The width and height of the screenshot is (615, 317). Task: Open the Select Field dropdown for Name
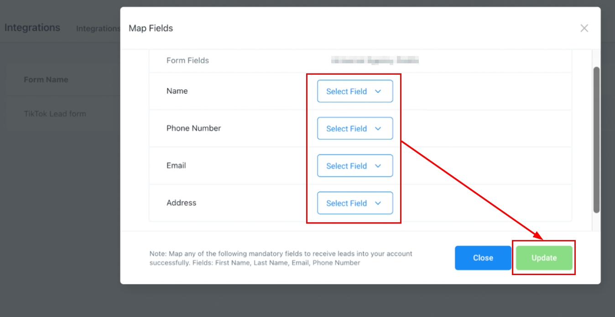point(355,91)
